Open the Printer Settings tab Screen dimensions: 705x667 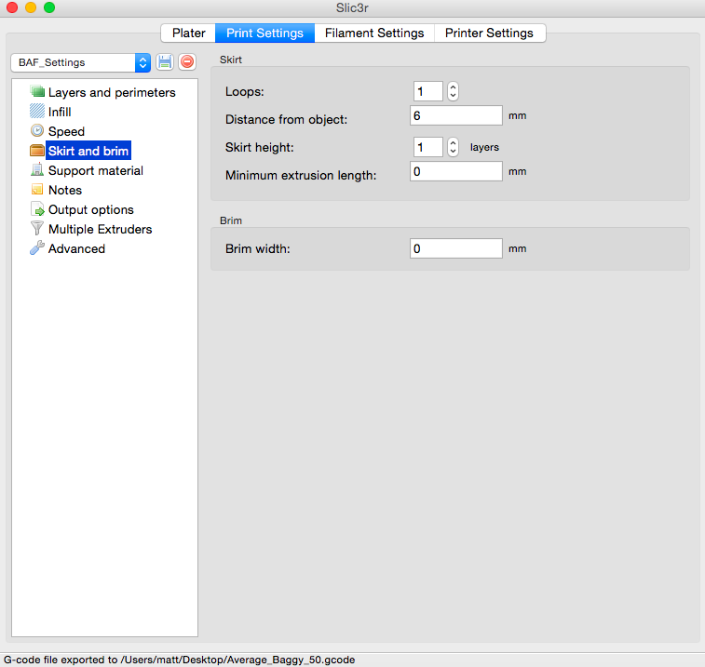tap(489, 33)
